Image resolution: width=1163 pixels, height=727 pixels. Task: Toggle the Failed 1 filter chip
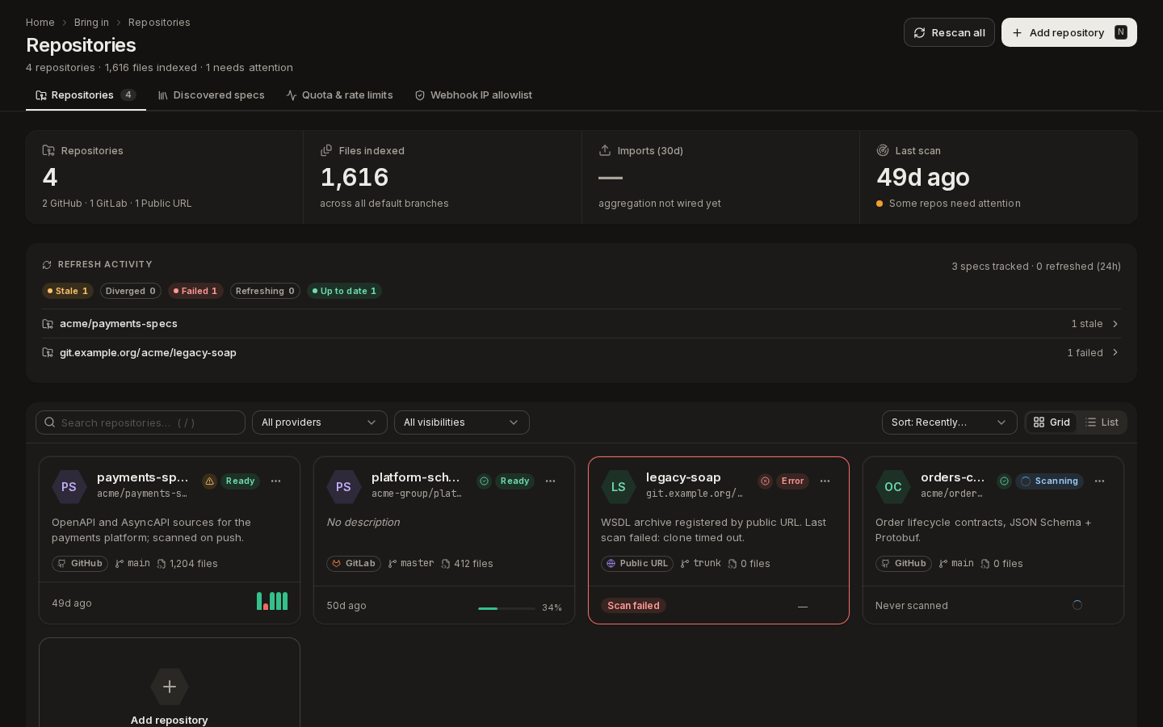[195, 291]
